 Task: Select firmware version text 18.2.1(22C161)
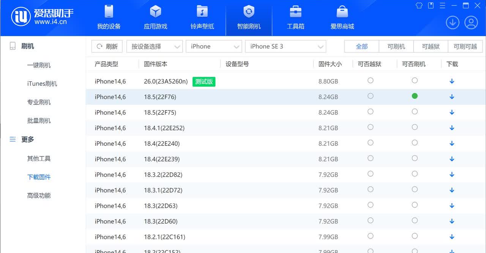click(x=164, y=237)
